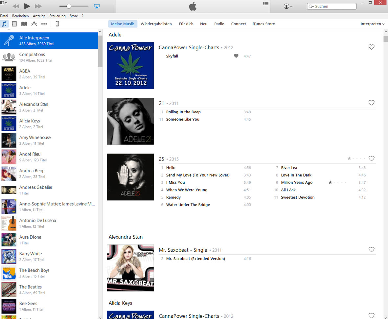Select the Music library note icon
The height and width of the screenshot is (319, 388).
click(5, 24)
